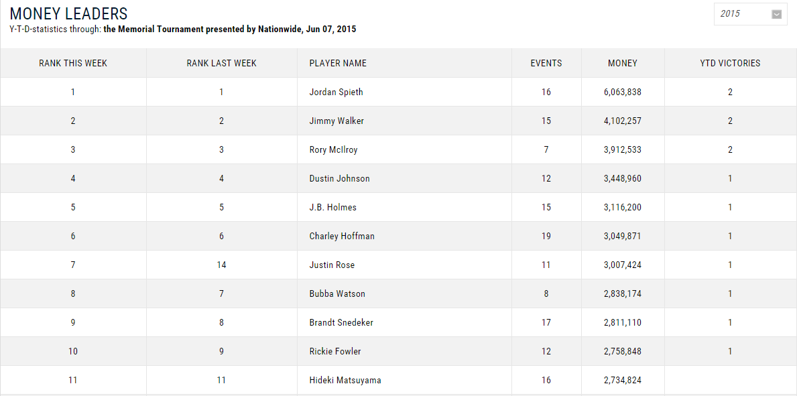Screen dimensions: 797x396
Task: Open Hideki Matsuyama's player profile
Action: click(x=345, y=380)
